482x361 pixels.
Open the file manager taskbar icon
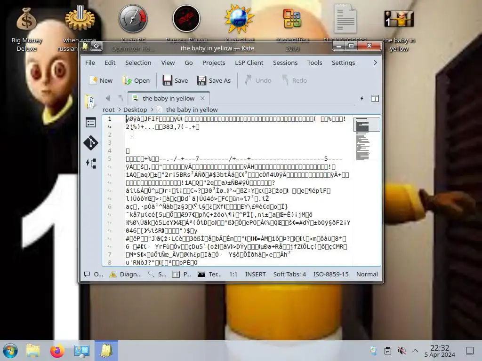[33, 351]
